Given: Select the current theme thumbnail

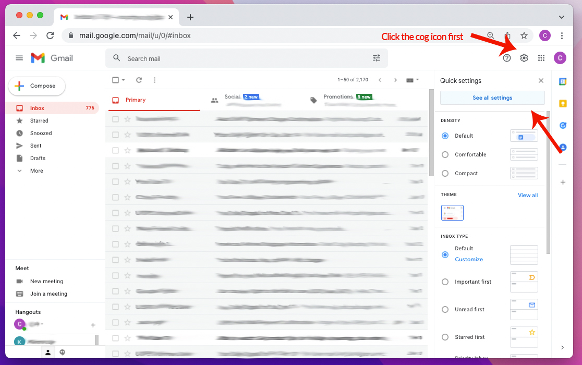Looking at the screenshot, I should click(x=452, y=213).
